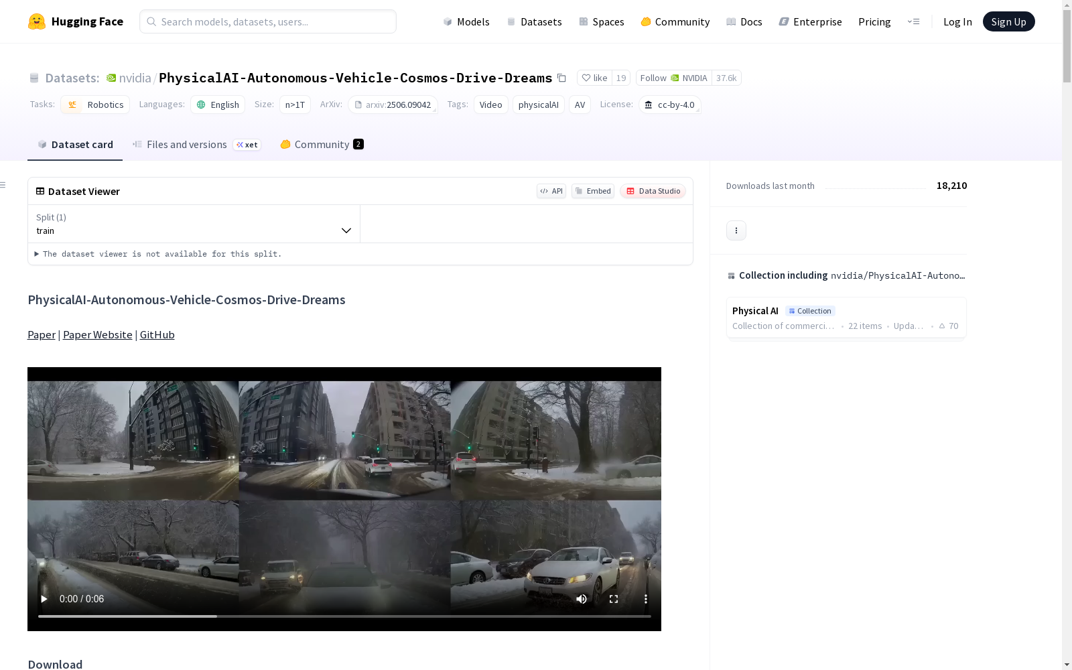Screen dimensions: 1072x670
Task: Open the Docs navigation item
Action: pyautogui.click(x=744, y=21)
